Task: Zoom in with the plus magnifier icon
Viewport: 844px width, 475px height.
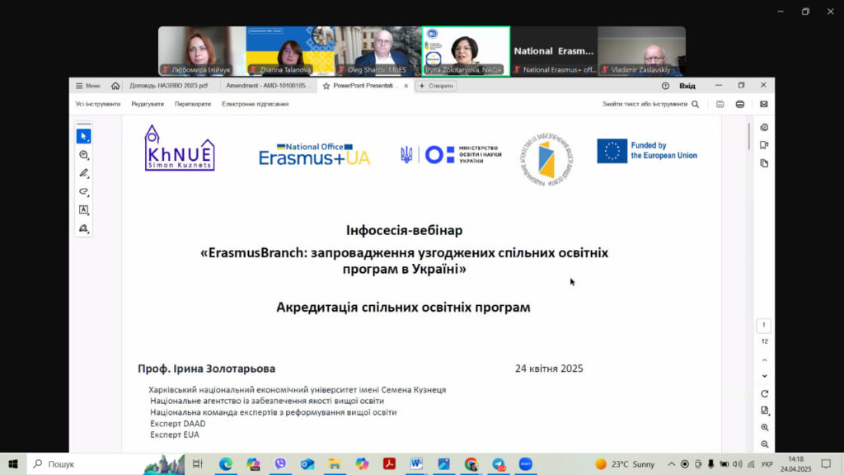Action: pos(764,427)
